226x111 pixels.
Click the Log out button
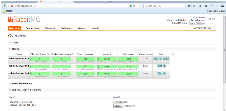[x=211, y=19]
